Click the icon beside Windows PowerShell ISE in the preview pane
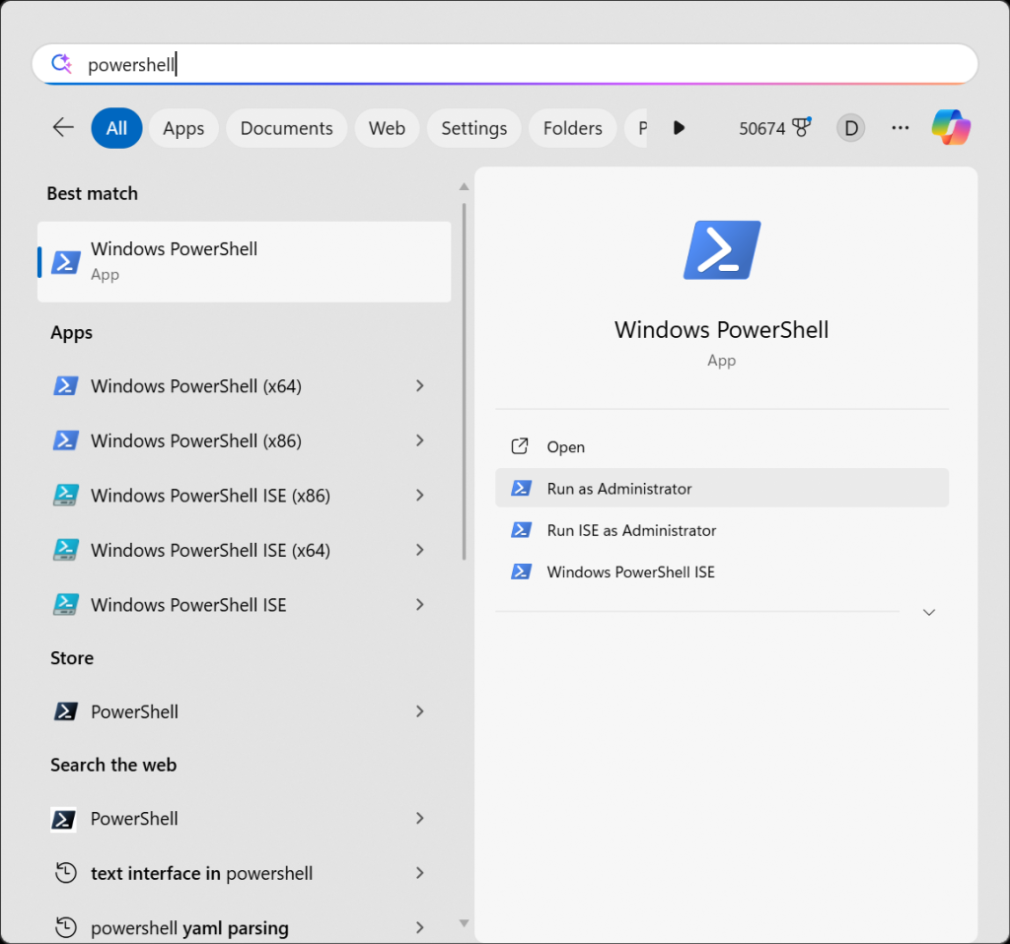This screenshot has width=1010, height=944. [521, 572]
